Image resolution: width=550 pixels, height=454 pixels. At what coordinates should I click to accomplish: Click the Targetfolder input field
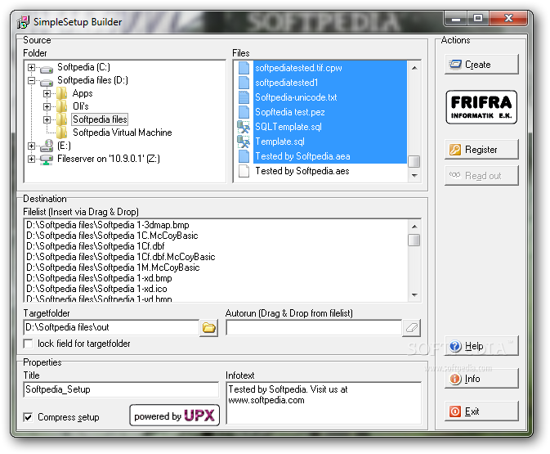(111, 327)
